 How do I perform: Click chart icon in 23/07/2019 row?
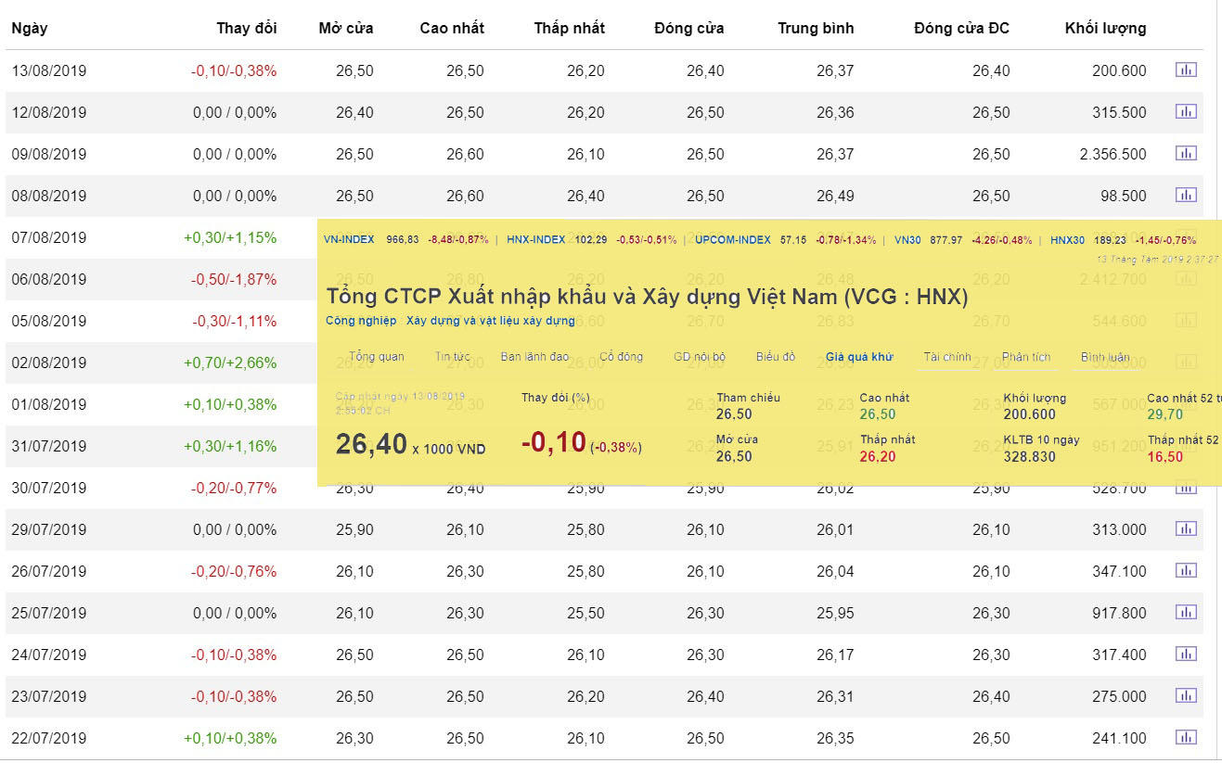(1186, 695)
